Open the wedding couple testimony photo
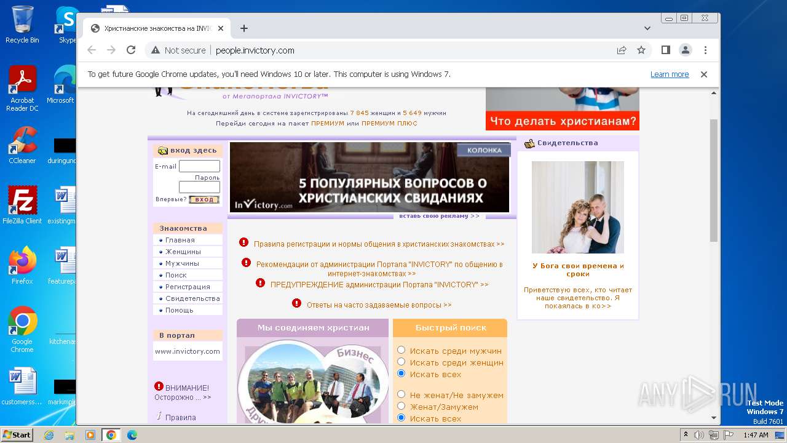Viewport: 787px width, 443px height. click(578, 207)
